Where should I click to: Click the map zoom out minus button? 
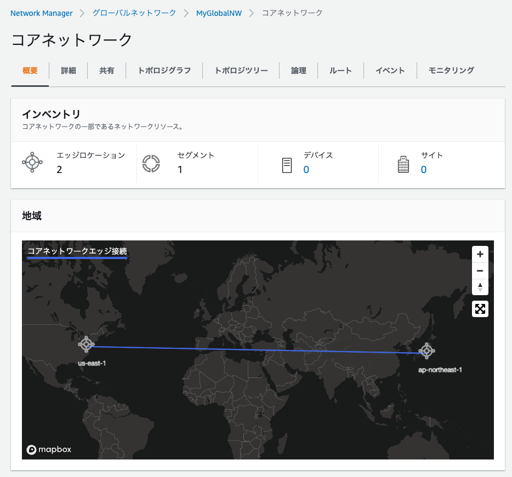480,271
